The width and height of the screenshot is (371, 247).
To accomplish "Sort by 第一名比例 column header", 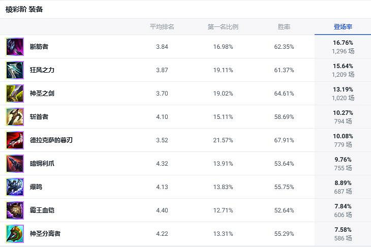I will pos(223,27).
